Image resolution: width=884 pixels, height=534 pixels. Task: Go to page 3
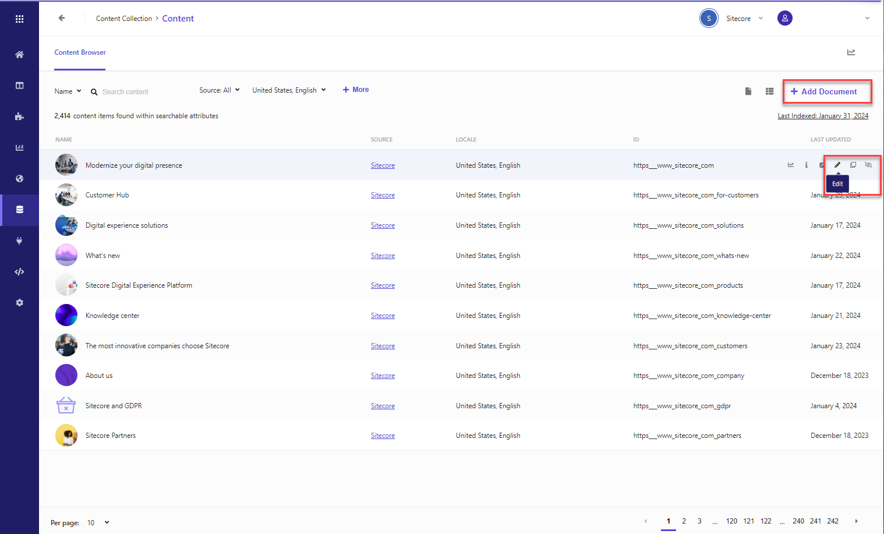(699, 521)
